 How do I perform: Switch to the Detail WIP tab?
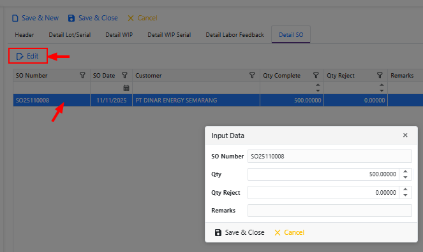tap(119, 35)
